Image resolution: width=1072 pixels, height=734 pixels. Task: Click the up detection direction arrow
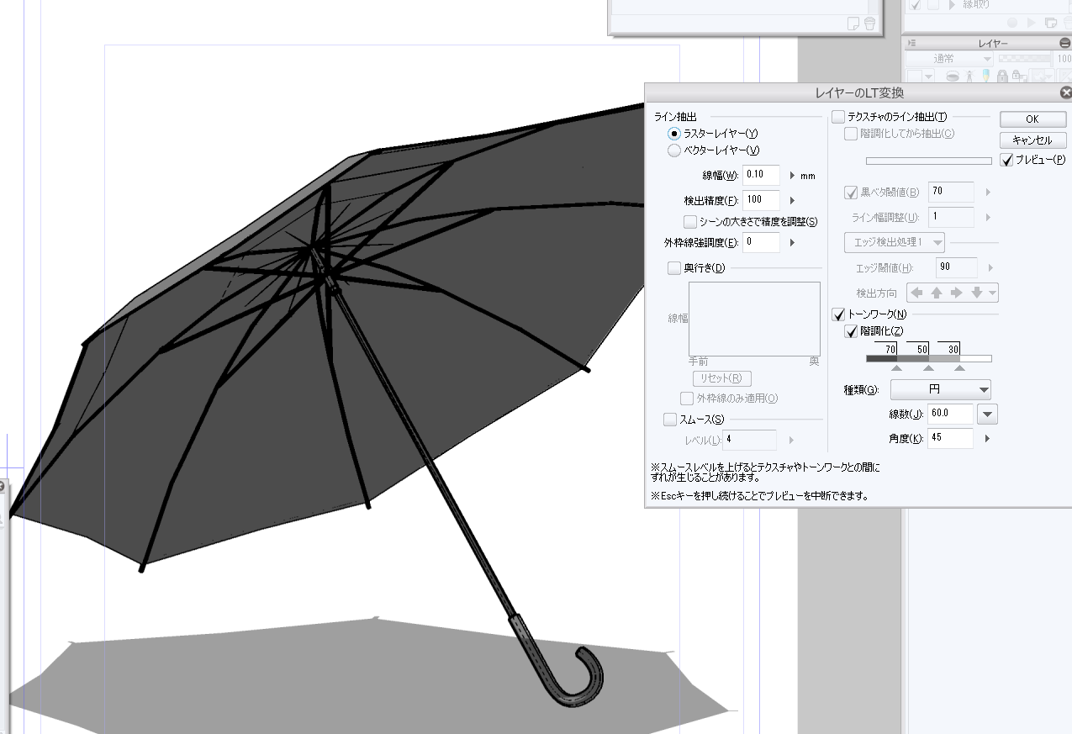point(936,293)
